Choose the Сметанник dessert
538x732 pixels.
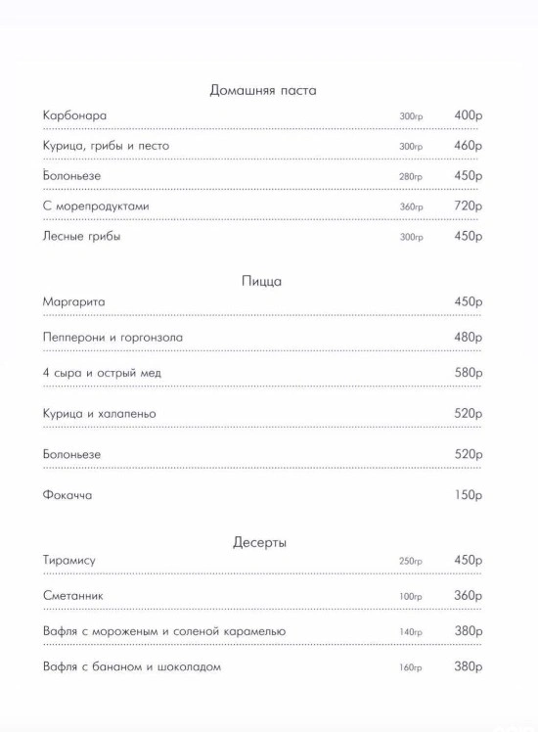tap(72, 596)
